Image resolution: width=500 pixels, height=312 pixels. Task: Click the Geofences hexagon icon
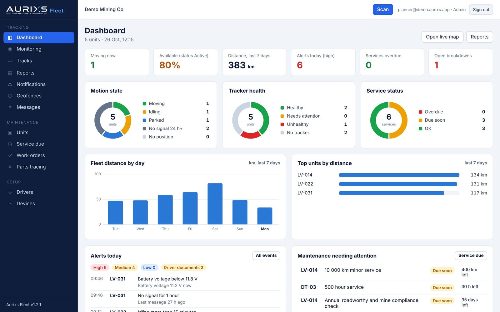pos(10,96)
